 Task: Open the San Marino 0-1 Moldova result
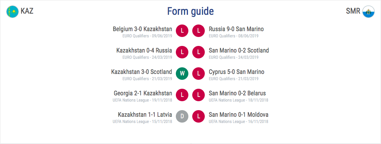point(239,114)
